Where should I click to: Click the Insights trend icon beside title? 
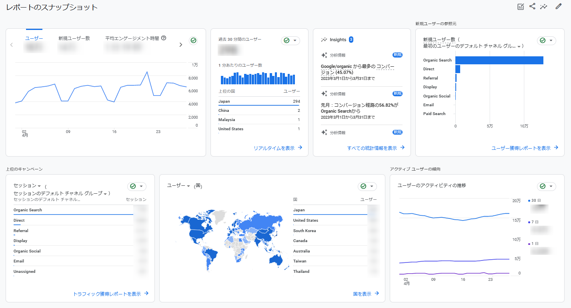click(x=324, y=40)
